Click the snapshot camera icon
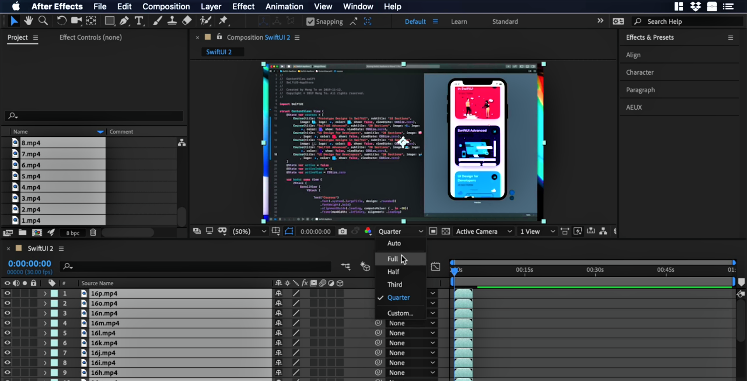Screen dimensions: 747x381 [342, 231]
